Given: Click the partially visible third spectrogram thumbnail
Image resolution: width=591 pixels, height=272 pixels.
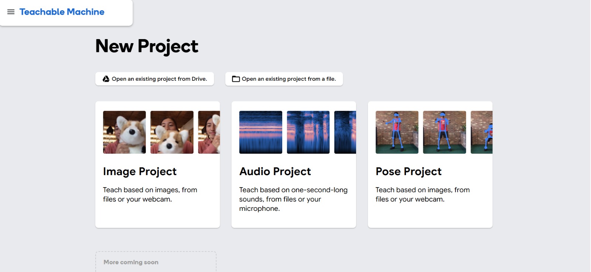Looking at the screenshot, I should (345, 132).
